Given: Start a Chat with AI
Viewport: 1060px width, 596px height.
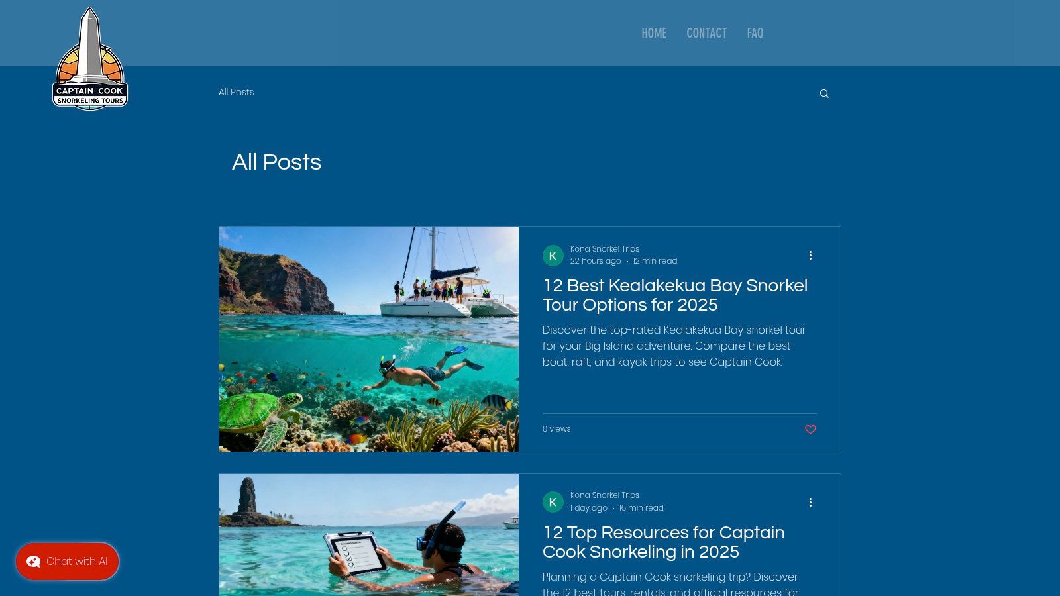Looking at the screenshot, I should [x=68, y=562].
